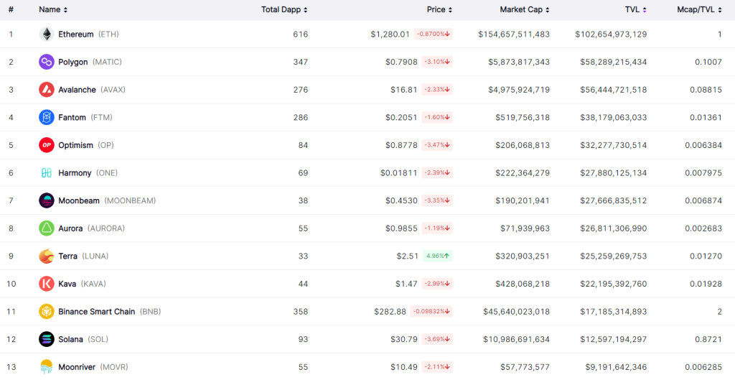Click the Avalanche logo icon
This screenshot has width=735, height=380.
click(47, 90)
